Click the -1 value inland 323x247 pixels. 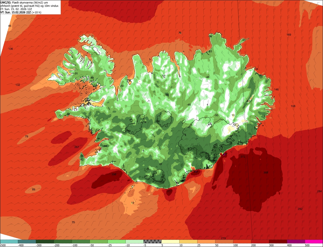pyautogui.click(x=148, y=101)
